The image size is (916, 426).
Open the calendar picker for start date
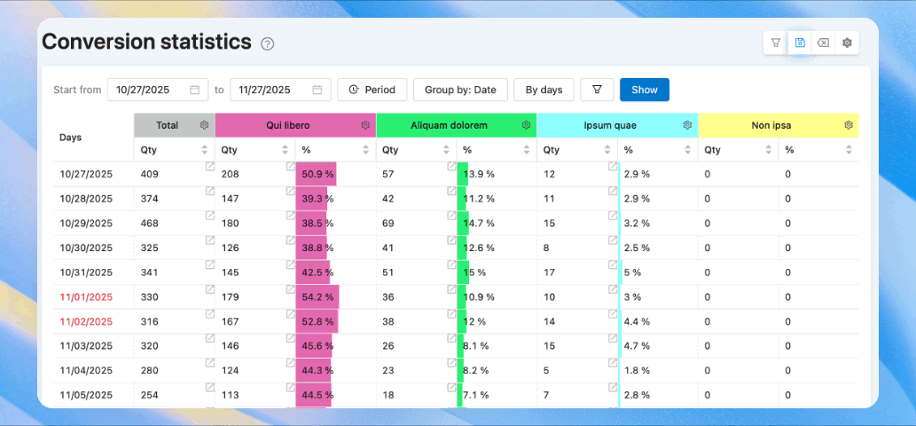(x=194, y=90)
